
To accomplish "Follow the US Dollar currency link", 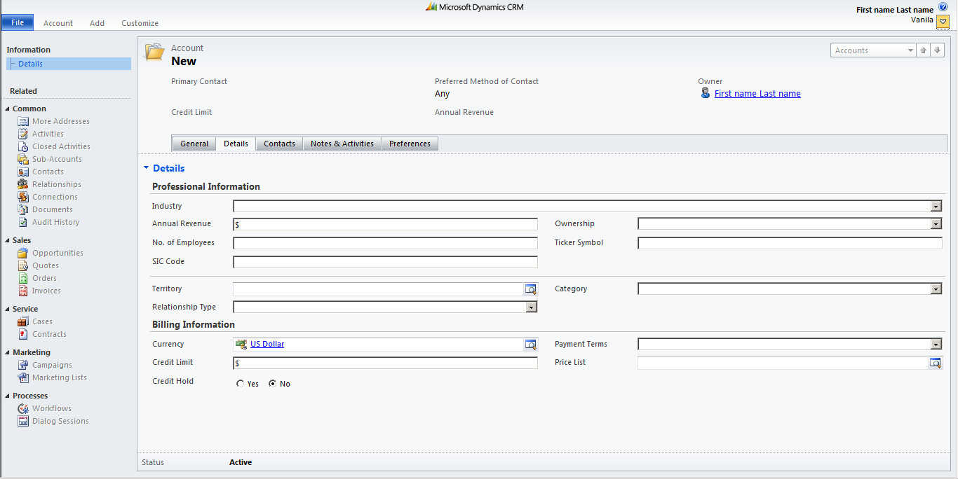I will pos(267,344).
